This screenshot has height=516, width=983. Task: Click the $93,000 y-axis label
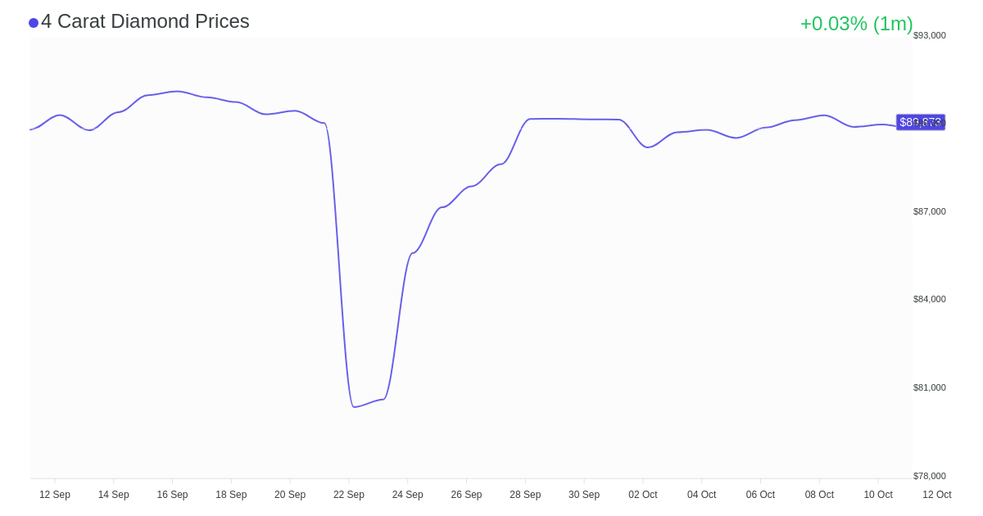point(929,35)
